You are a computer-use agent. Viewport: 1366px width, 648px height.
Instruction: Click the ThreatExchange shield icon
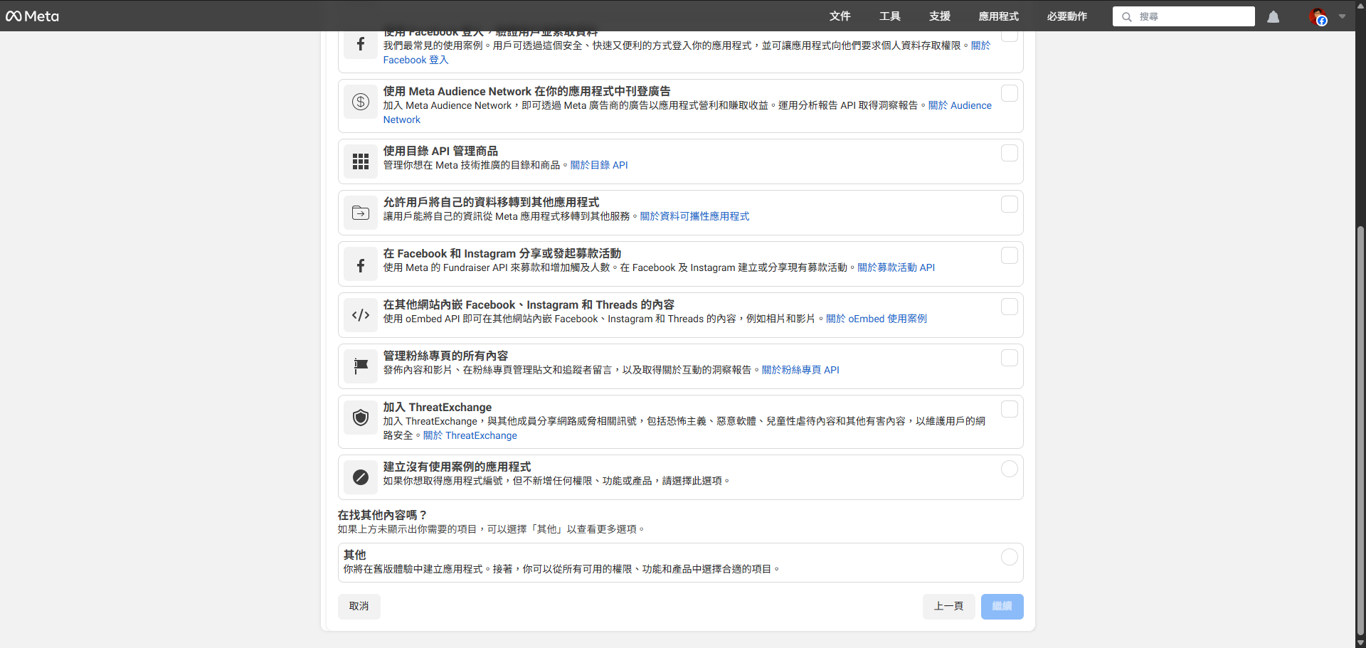(361, 417)
